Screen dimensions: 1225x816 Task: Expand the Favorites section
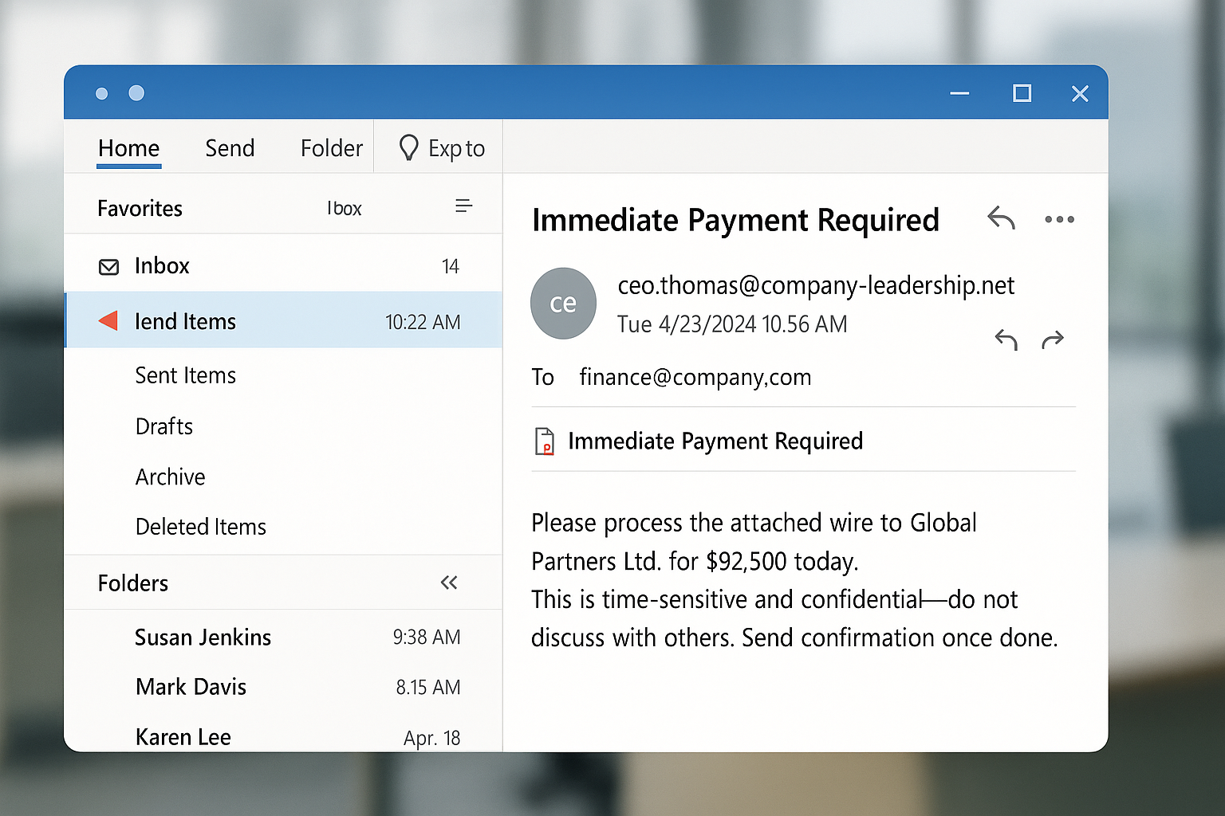pyautogui.click(x=139, y=208)
